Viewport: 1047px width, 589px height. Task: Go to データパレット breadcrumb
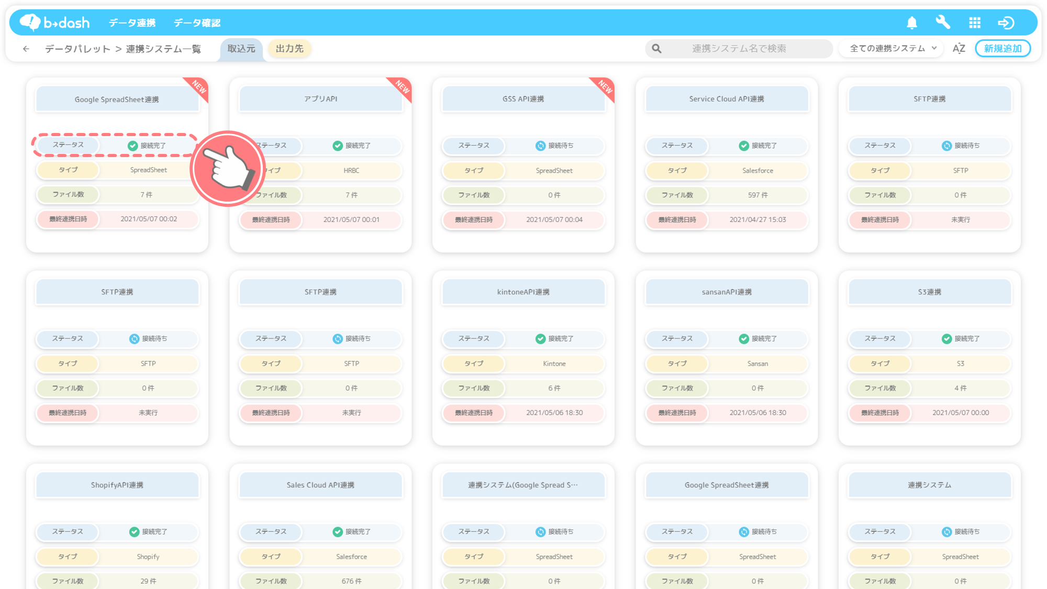pos(77,49)
